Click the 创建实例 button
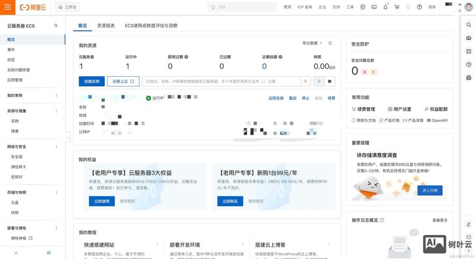Screen dimensions: 476x259 click(92, 81)
